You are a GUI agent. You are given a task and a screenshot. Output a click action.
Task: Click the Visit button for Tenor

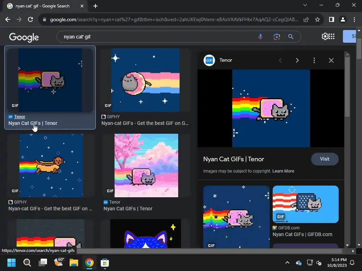click(325, 159)
